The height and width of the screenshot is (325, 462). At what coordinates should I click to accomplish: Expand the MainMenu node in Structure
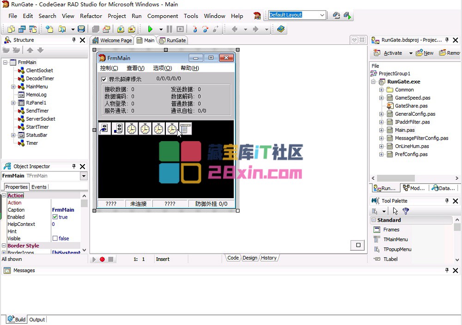click(x=13, y=87)
